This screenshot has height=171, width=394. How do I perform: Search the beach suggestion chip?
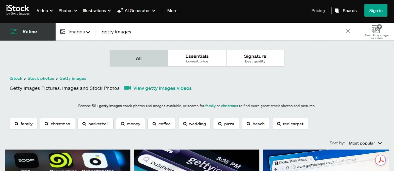[256, 124]
